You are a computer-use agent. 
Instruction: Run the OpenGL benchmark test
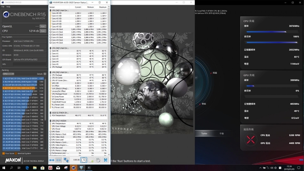tap(43, 26)
